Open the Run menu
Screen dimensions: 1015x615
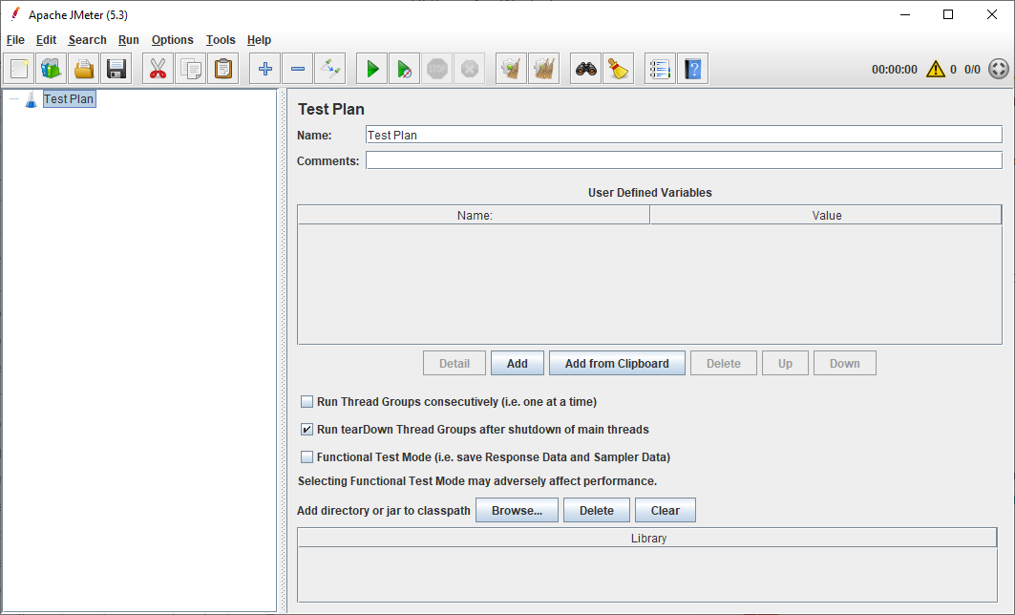click(129, 40)
